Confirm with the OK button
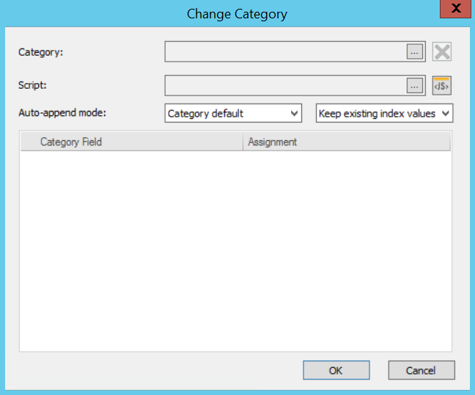The height and width of the screenshot is (395, 475). (336, 370)
